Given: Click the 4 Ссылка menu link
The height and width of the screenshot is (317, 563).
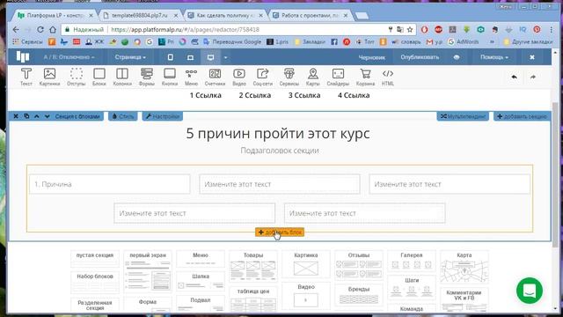Looking at the screenshot, I should pyautogui.click(x=354, y=95).
